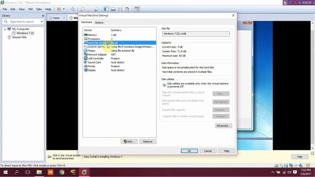Click the Remove hardware button
This screenshot has width=315, height=177.
148,142
